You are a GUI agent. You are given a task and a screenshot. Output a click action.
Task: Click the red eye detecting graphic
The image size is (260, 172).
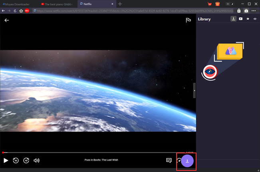(x=210, y=72)
